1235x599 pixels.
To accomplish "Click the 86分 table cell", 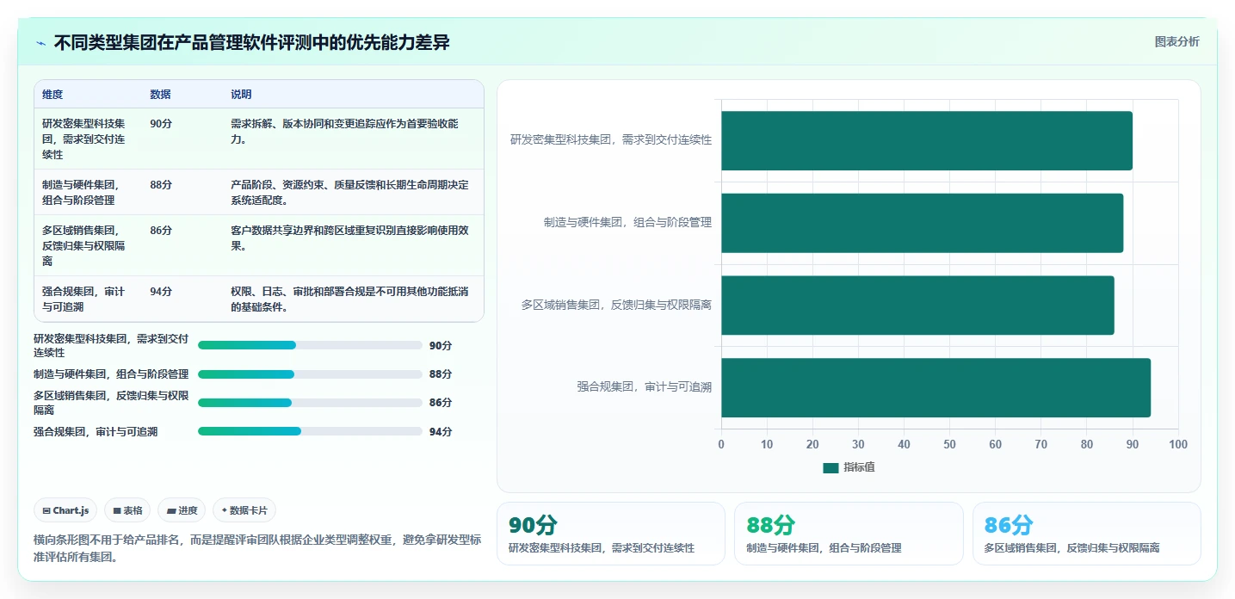I will [161, 231].
